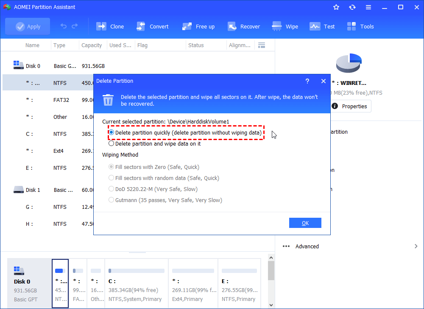Open the Convert tool
Viewport: 424px width, 309px height.
point(152,26)
